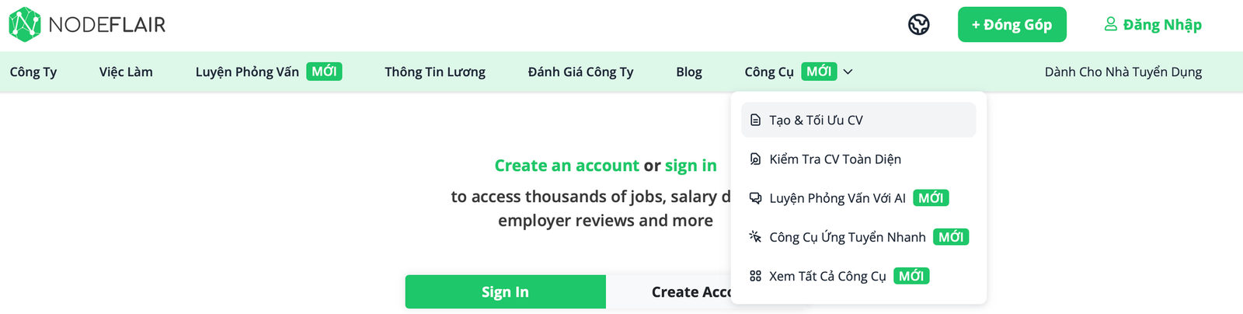Click the NodeFlair hexagon logo icon

click(24, 24)
